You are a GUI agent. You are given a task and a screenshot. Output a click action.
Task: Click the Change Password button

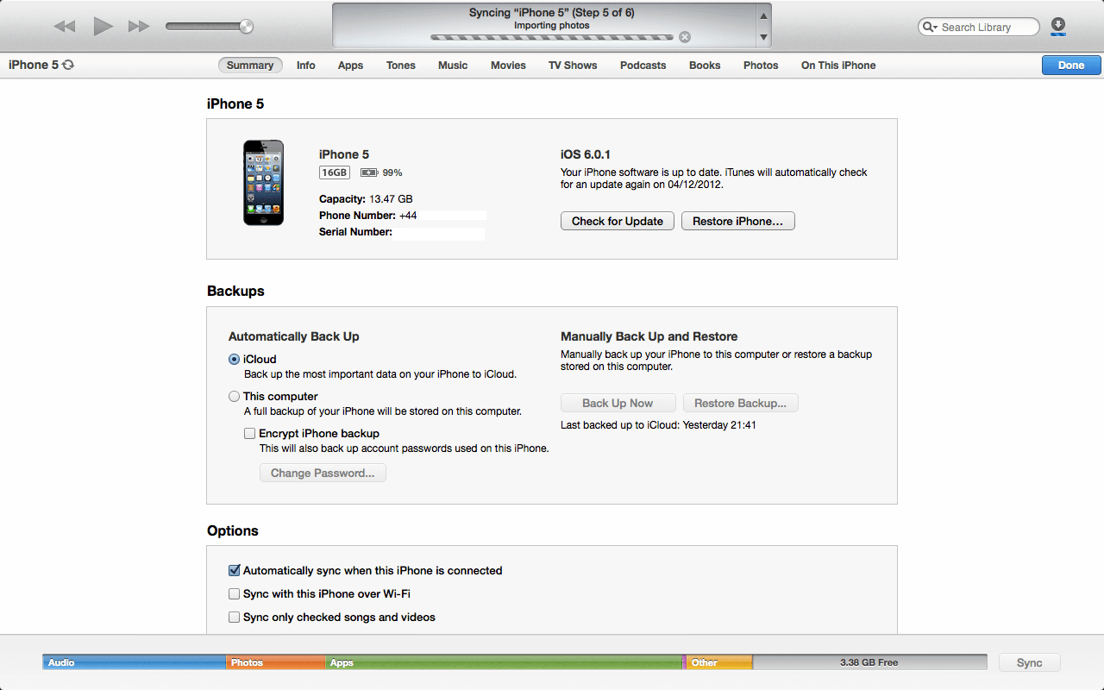pos(323,474)
